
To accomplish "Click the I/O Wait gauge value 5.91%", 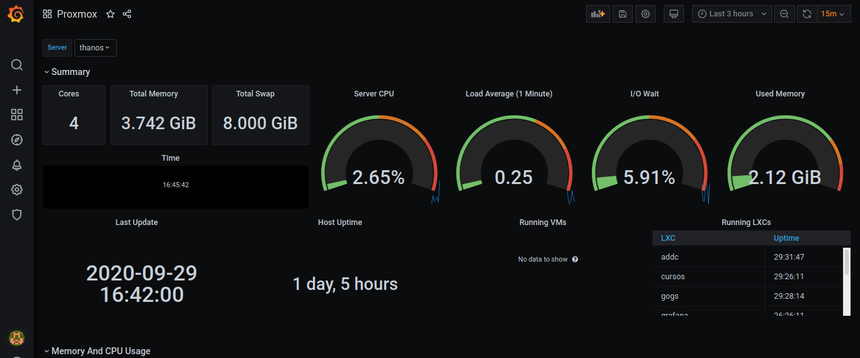I will (x=649, y=178).
